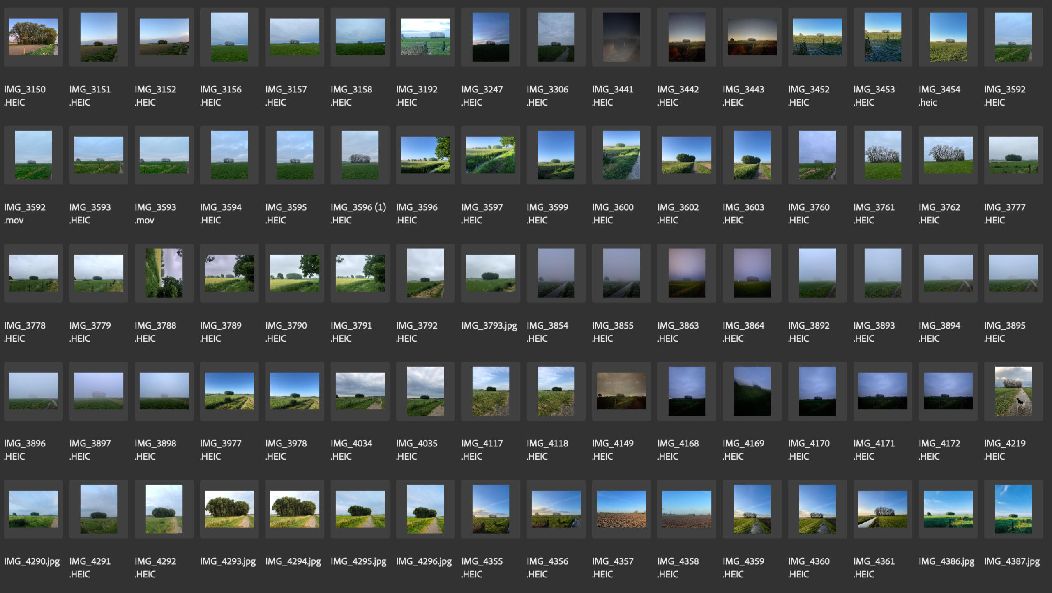
Task: Open the IMG_3593.mov video file
Action: point(164,155)
